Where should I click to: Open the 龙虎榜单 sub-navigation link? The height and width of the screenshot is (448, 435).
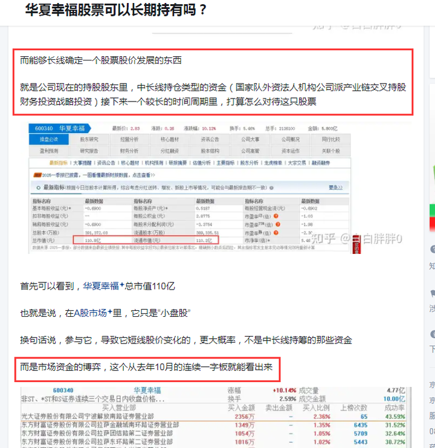273,163
